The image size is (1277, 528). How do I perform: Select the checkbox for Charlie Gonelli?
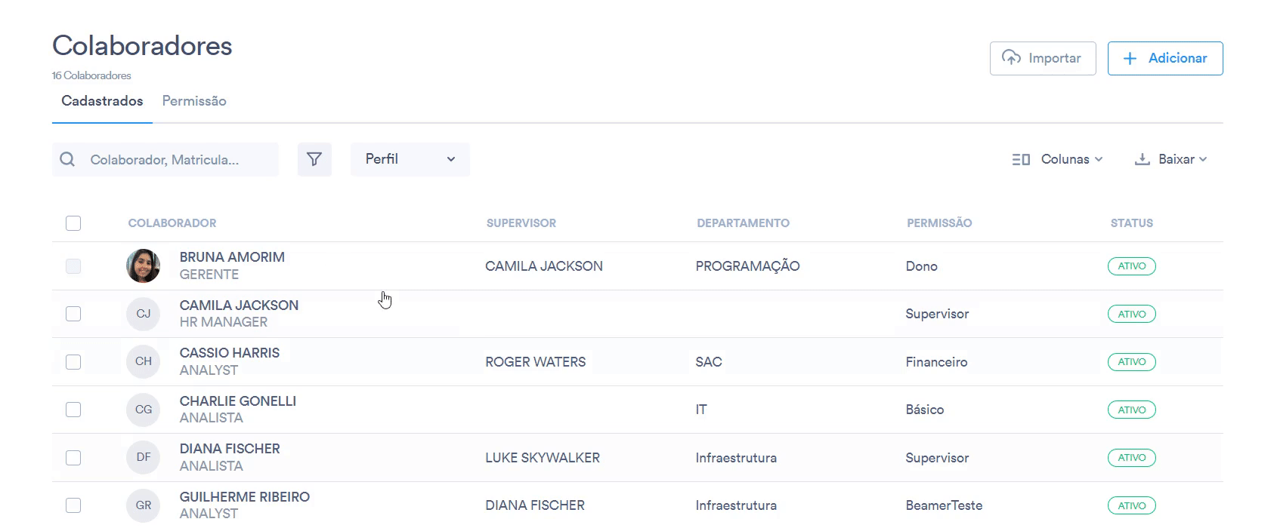click(x=73, y=410)
